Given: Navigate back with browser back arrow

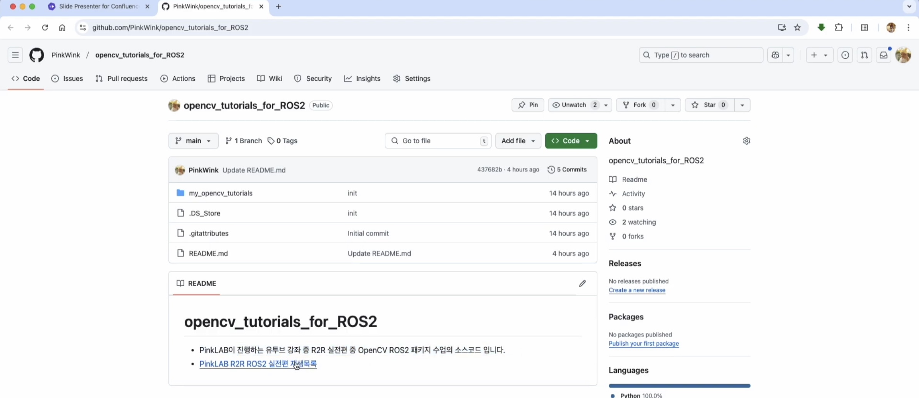Looking at the screenshot, I should click(11, 28).
